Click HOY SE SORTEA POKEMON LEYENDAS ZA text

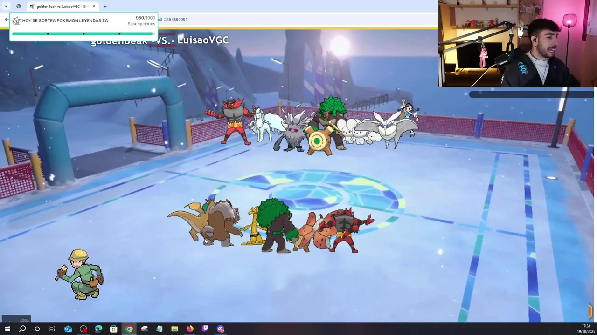65,20
